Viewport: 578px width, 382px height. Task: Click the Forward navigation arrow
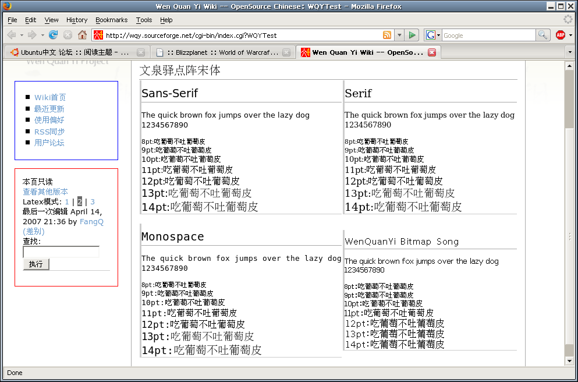coord(32,35)
